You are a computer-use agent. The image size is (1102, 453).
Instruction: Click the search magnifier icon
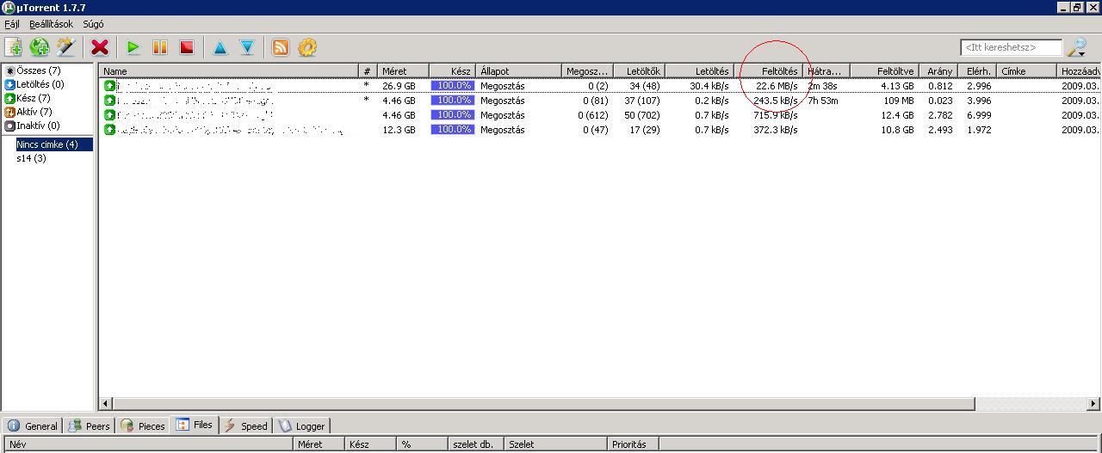[1077, 47]
